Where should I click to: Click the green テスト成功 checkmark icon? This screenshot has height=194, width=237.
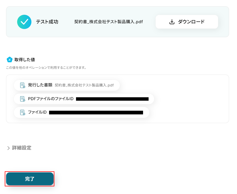point(24,22)
